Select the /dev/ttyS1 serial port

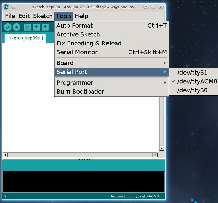click(x=194, y=73)
